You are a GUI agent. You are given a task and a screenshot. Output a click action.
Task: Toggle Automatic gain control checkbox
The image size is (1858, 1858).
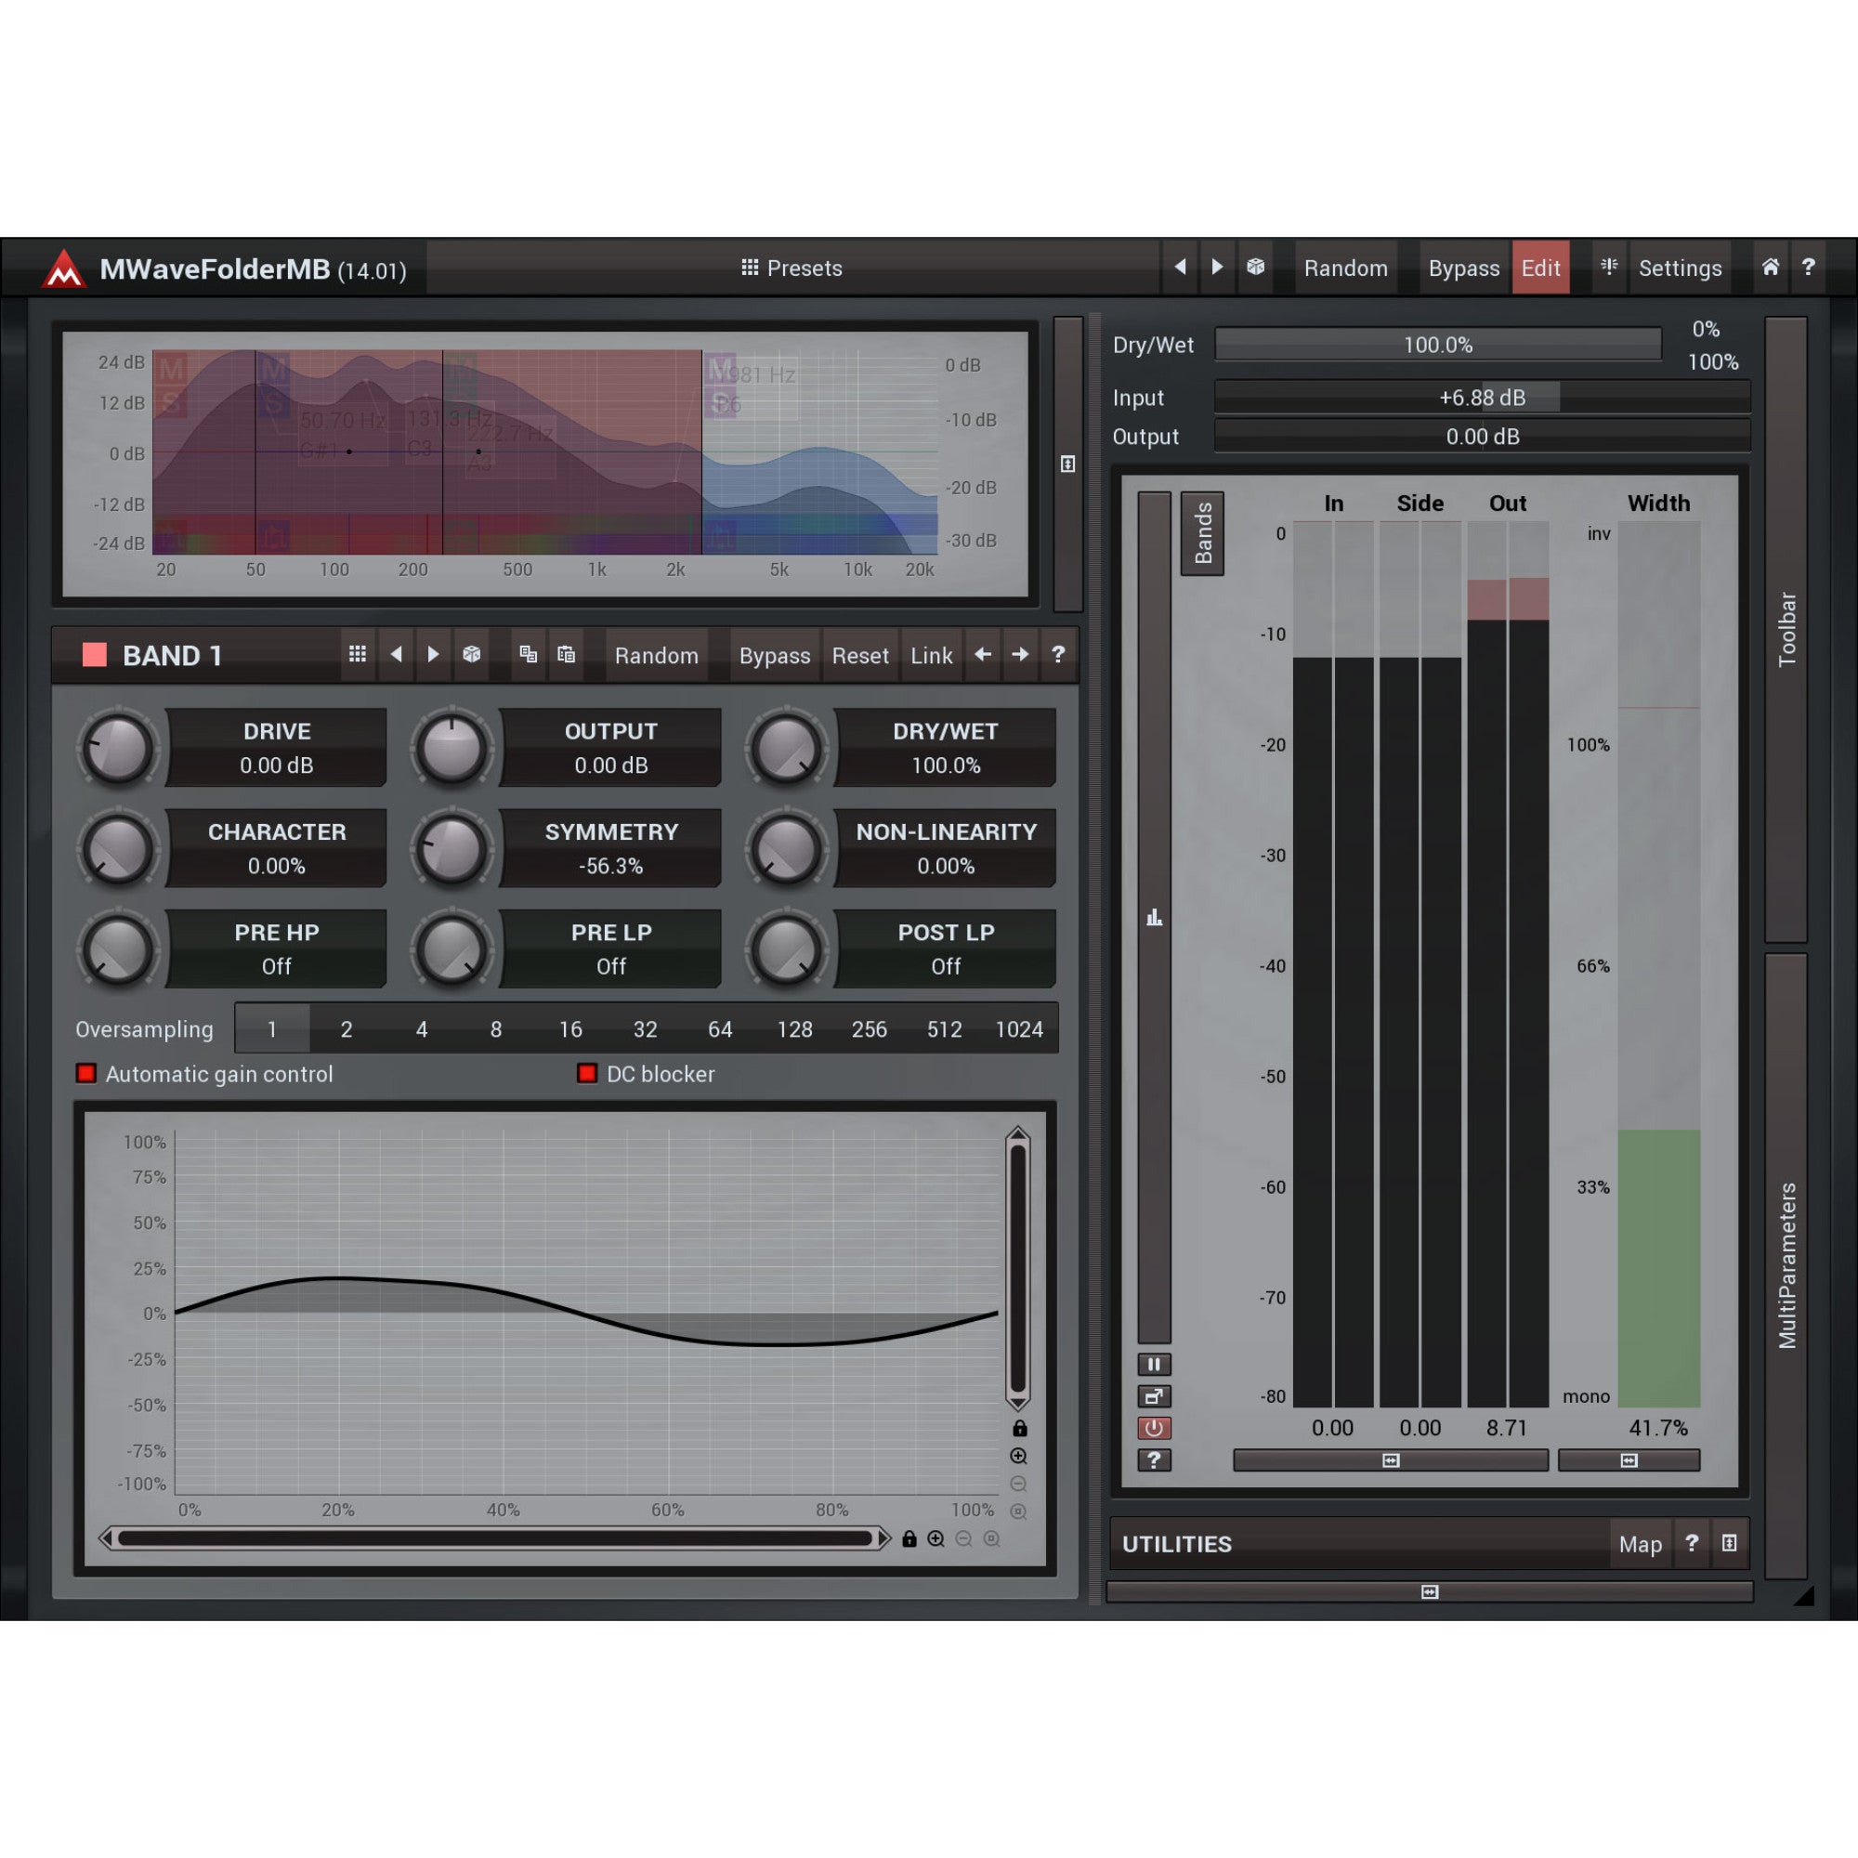[x=86, y=1073]
